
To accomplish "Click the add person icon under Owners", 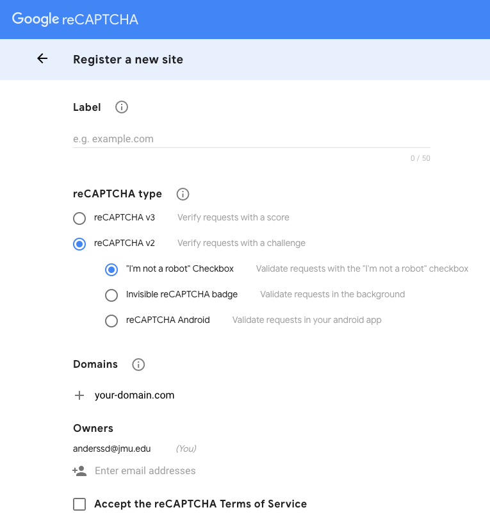I will [79, 471].
